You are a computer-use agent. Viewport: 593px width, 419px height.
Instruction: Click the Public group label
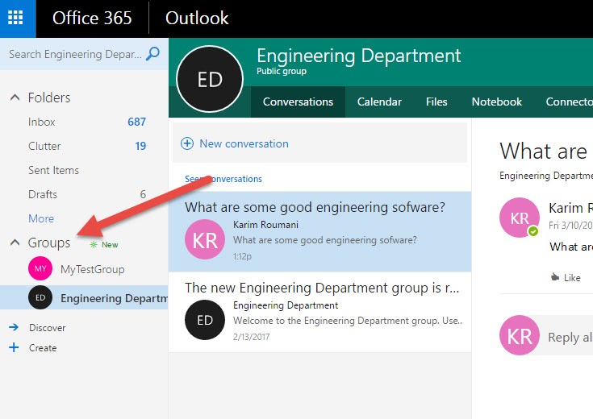[282, 71]
